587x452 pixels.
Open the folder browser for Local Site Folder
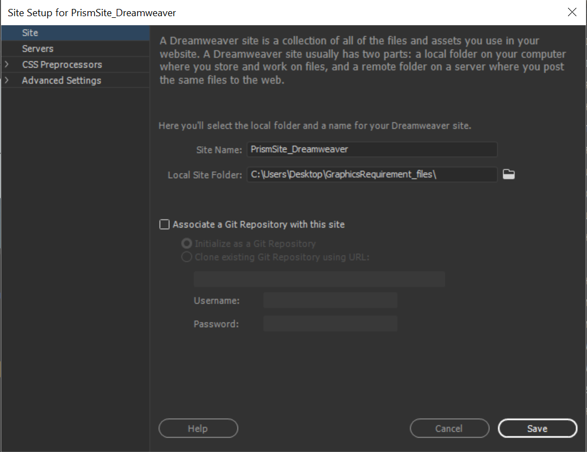click(x=508, y=174)
